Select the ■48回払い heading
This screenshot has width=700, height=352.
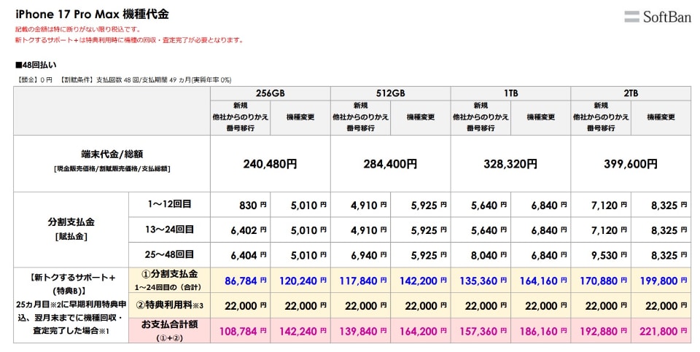[x=36, y=65]
